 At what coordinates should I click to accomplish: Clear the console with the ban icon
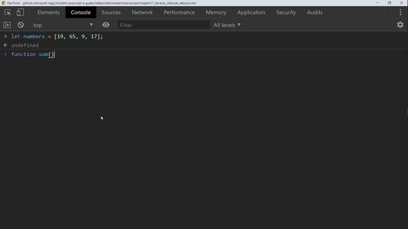tap(20, 25)
